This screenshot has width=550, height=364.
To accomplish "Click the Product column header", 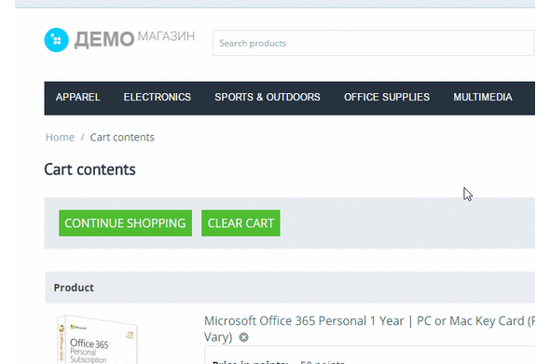I will (74, 288).
